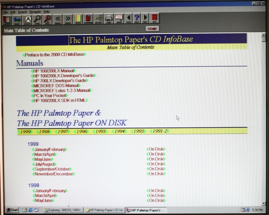Click the scrollbar up arrow

263,35
